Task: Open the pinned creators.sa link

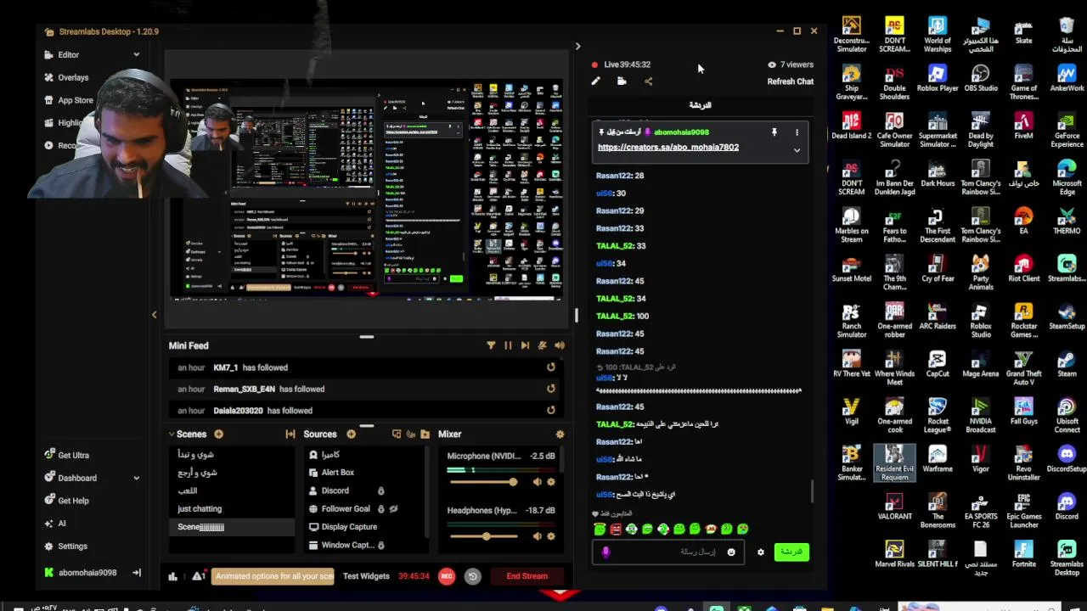Action: [668, 148]
